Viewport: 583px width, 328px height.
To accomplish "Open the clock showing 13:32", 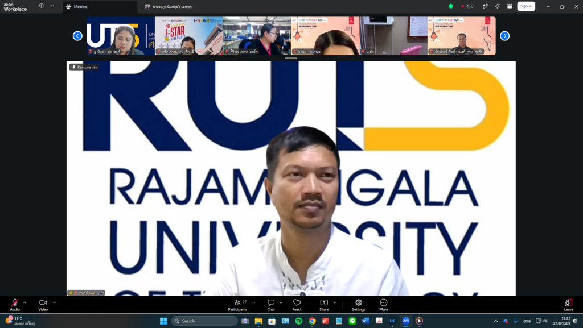I will pyautogui.click(x=562, y=321).
